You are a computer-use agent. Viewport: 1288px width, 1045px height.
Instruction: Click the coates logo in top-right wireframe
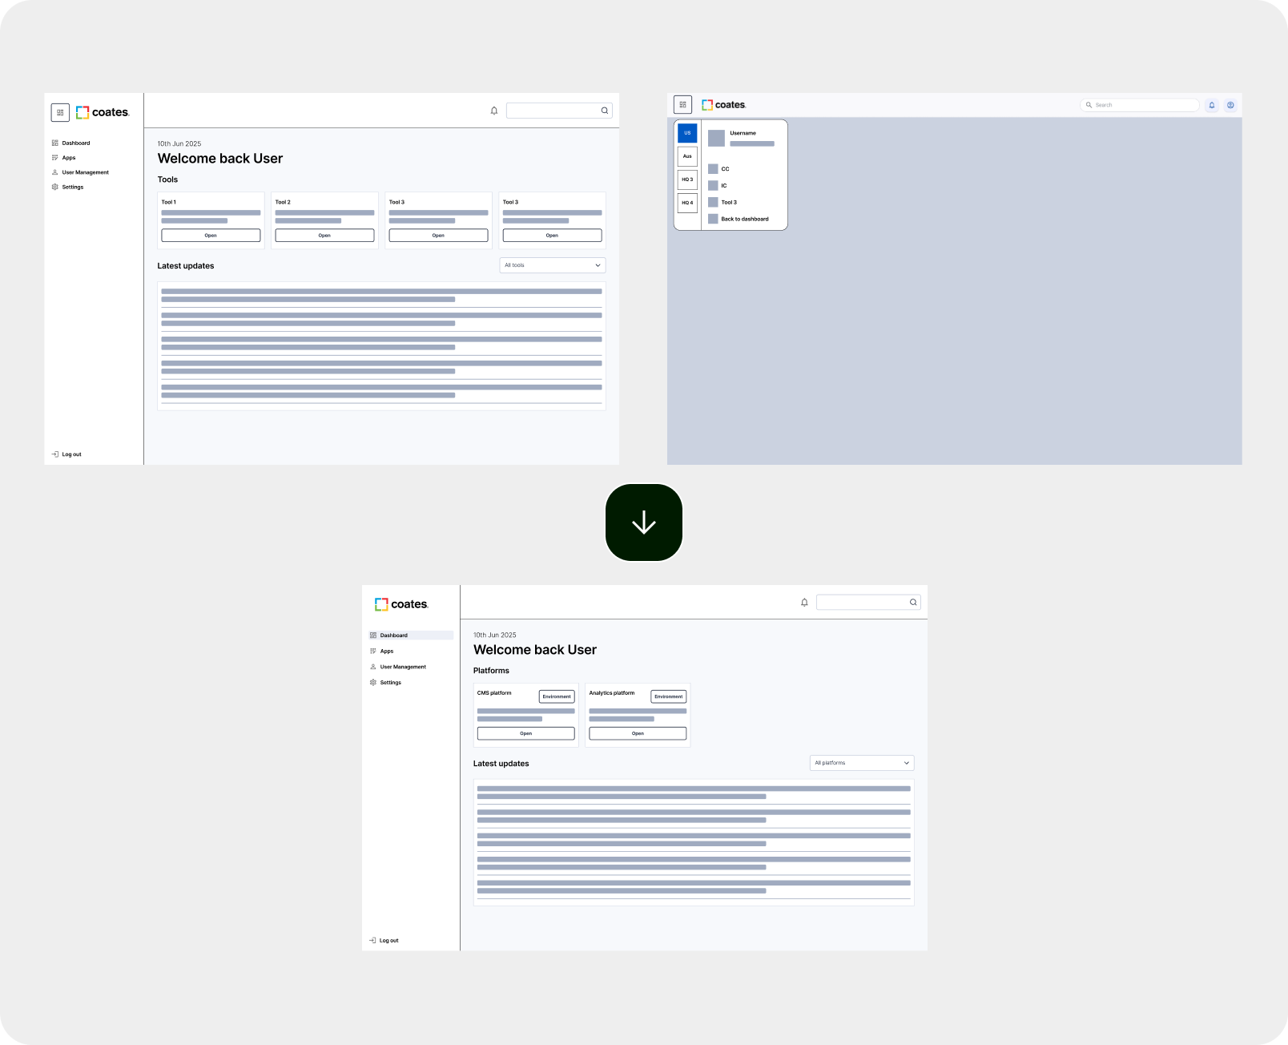pos(724,105)
